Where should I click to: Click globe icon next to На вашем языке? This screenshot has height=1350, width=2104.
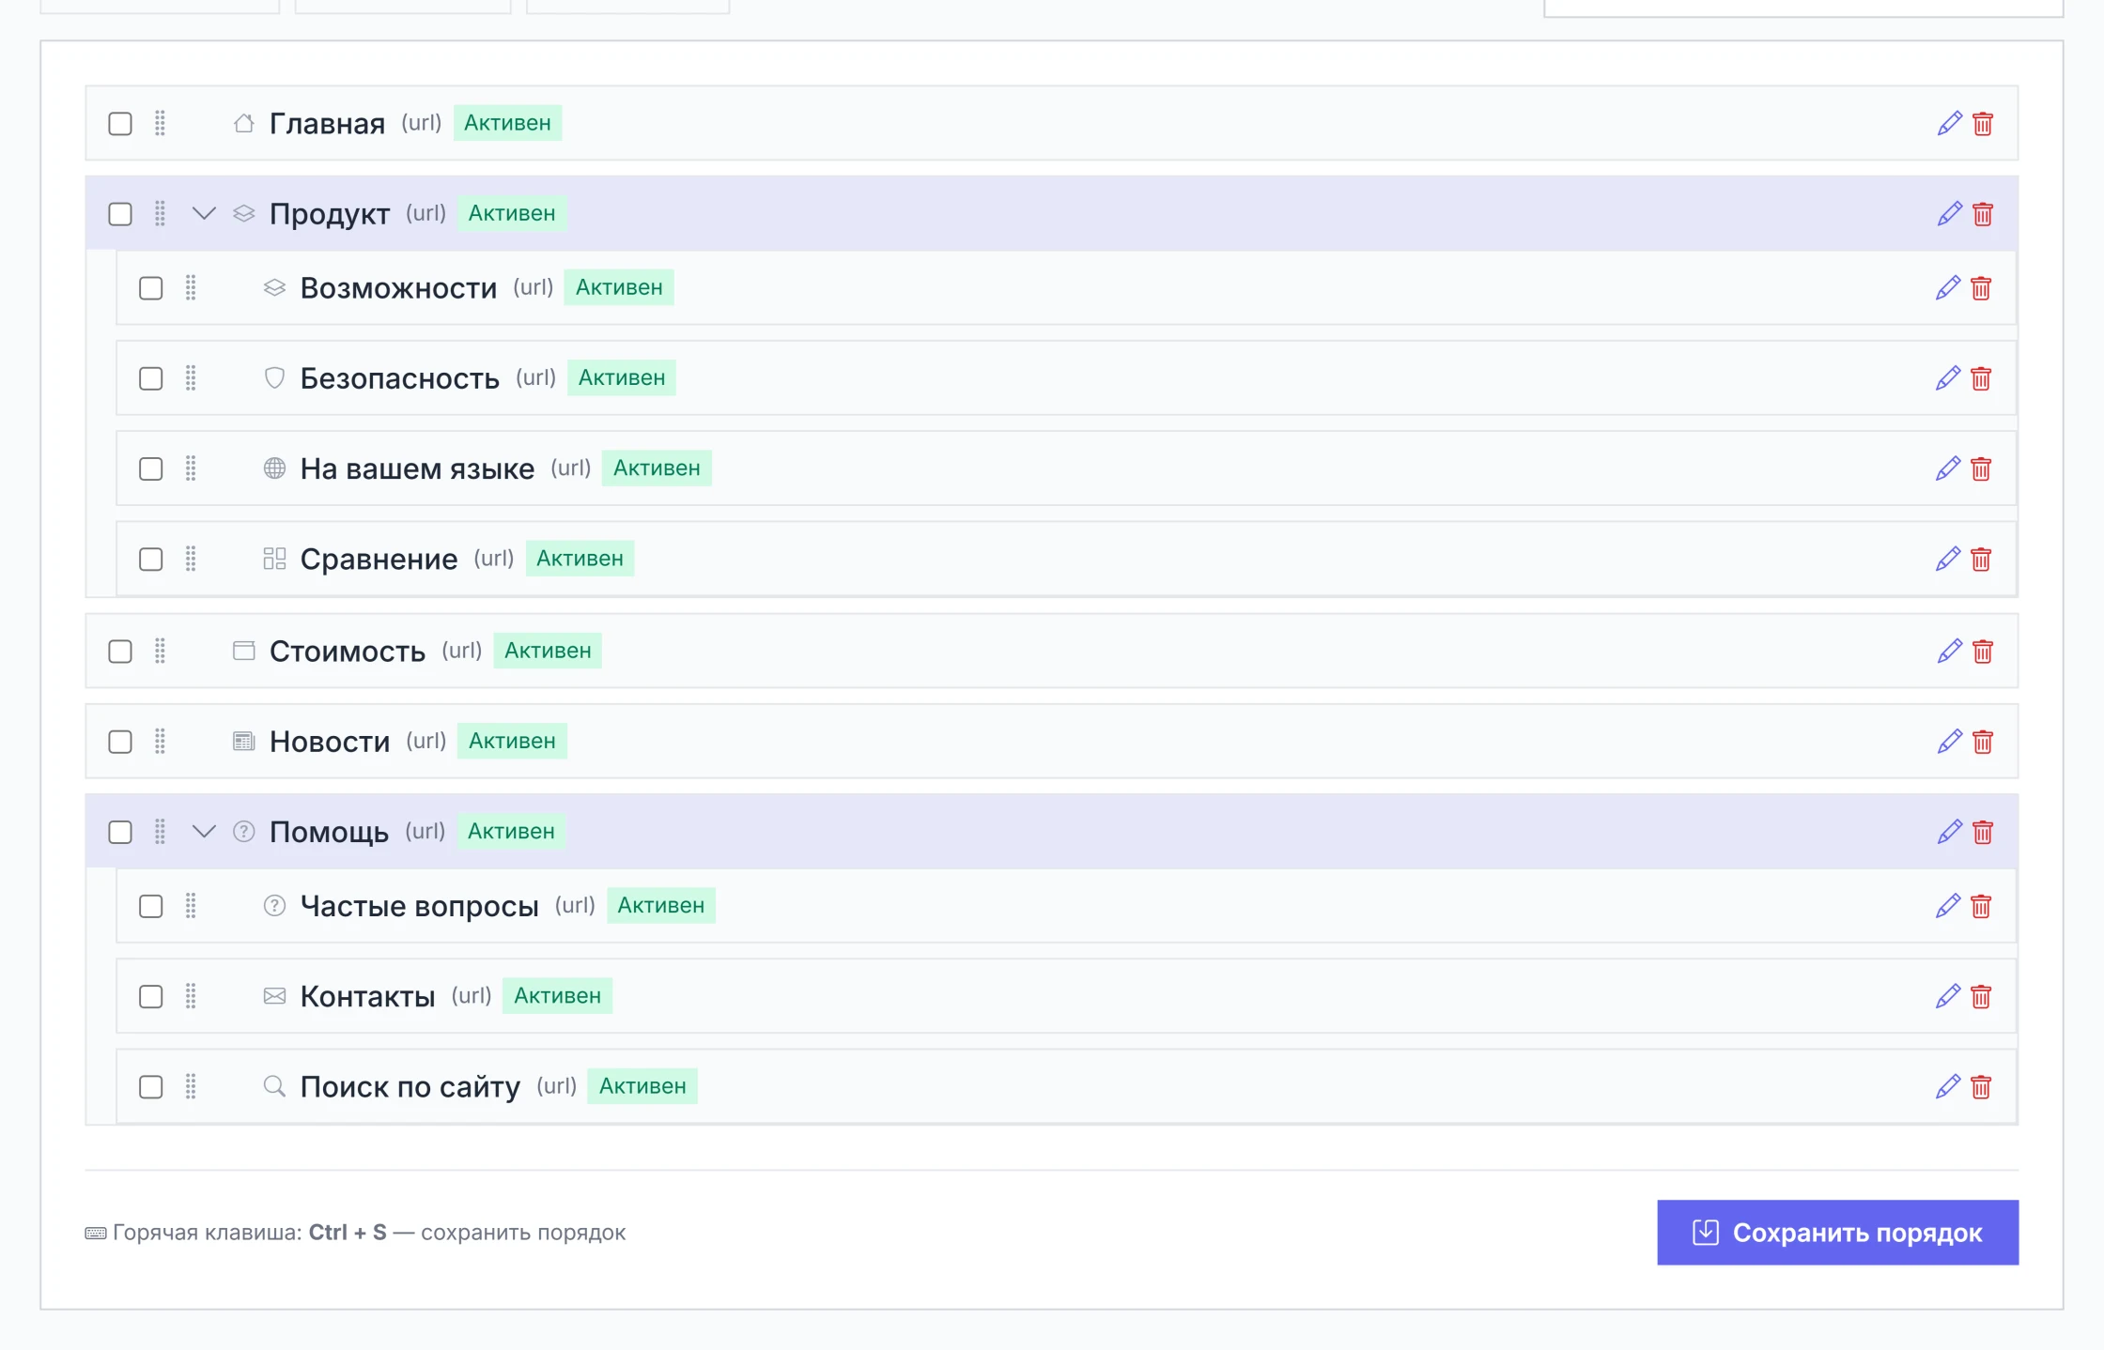pos(274,468)
